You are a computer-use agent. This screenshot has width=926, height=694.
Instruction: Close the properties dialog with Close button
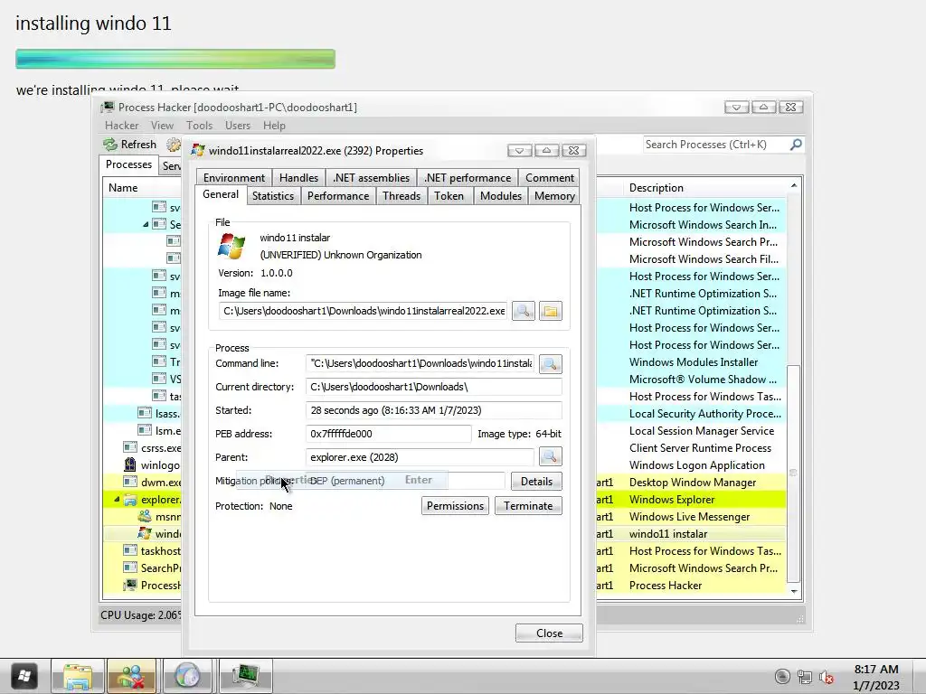tap(549, 633)
